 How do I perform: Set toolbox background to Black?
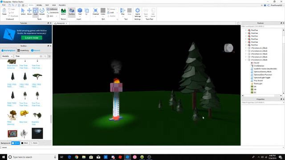tap(25, 143)
